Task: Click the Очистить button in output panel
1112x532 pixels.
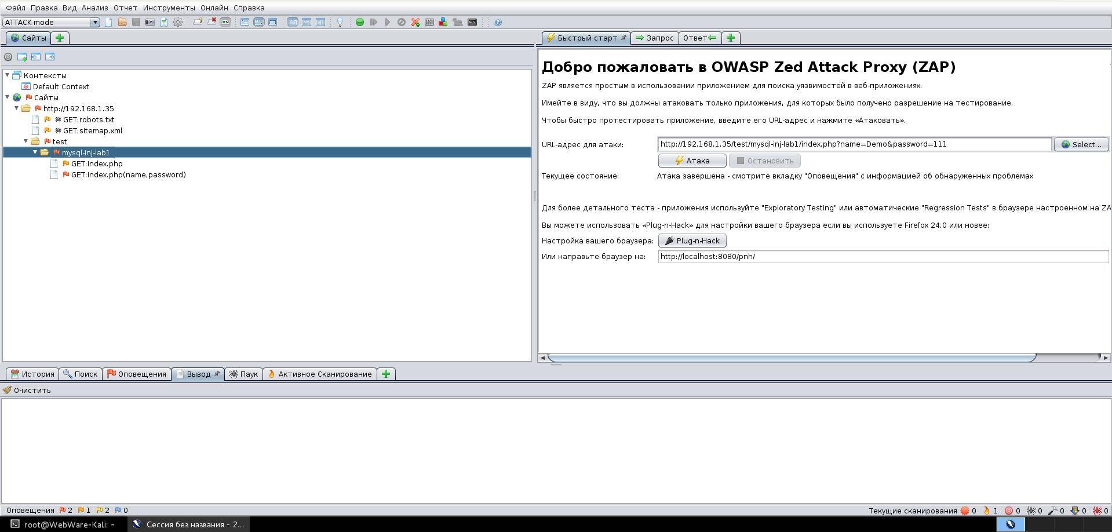Action: 27,390
